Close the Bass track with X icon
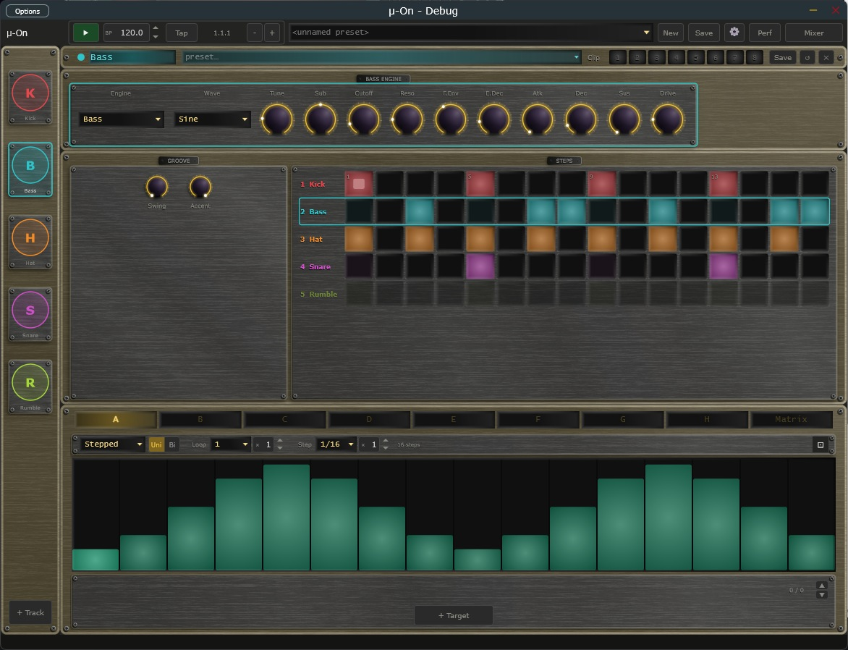Viewport: 848px width, 650px height. pos(826,57)
